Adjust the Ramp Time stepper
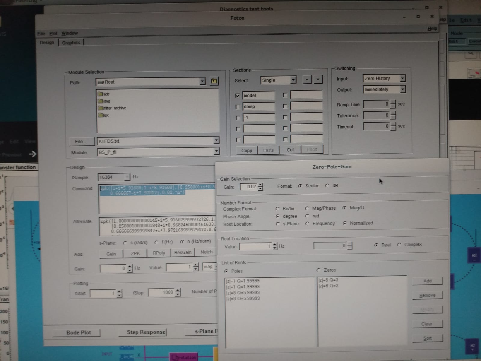Viewport: 481px width, 361px height. point(393,104)
